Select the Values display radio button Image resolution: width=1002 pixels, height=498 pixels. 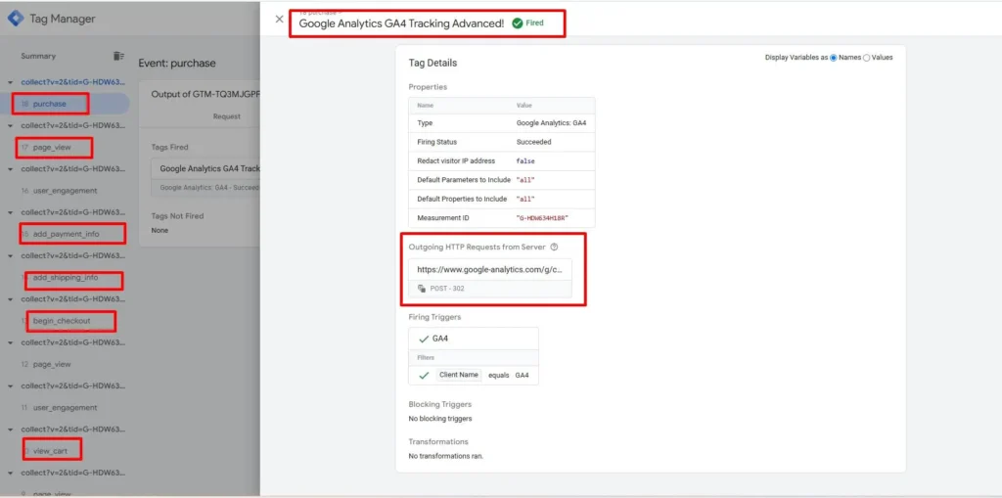867,58
